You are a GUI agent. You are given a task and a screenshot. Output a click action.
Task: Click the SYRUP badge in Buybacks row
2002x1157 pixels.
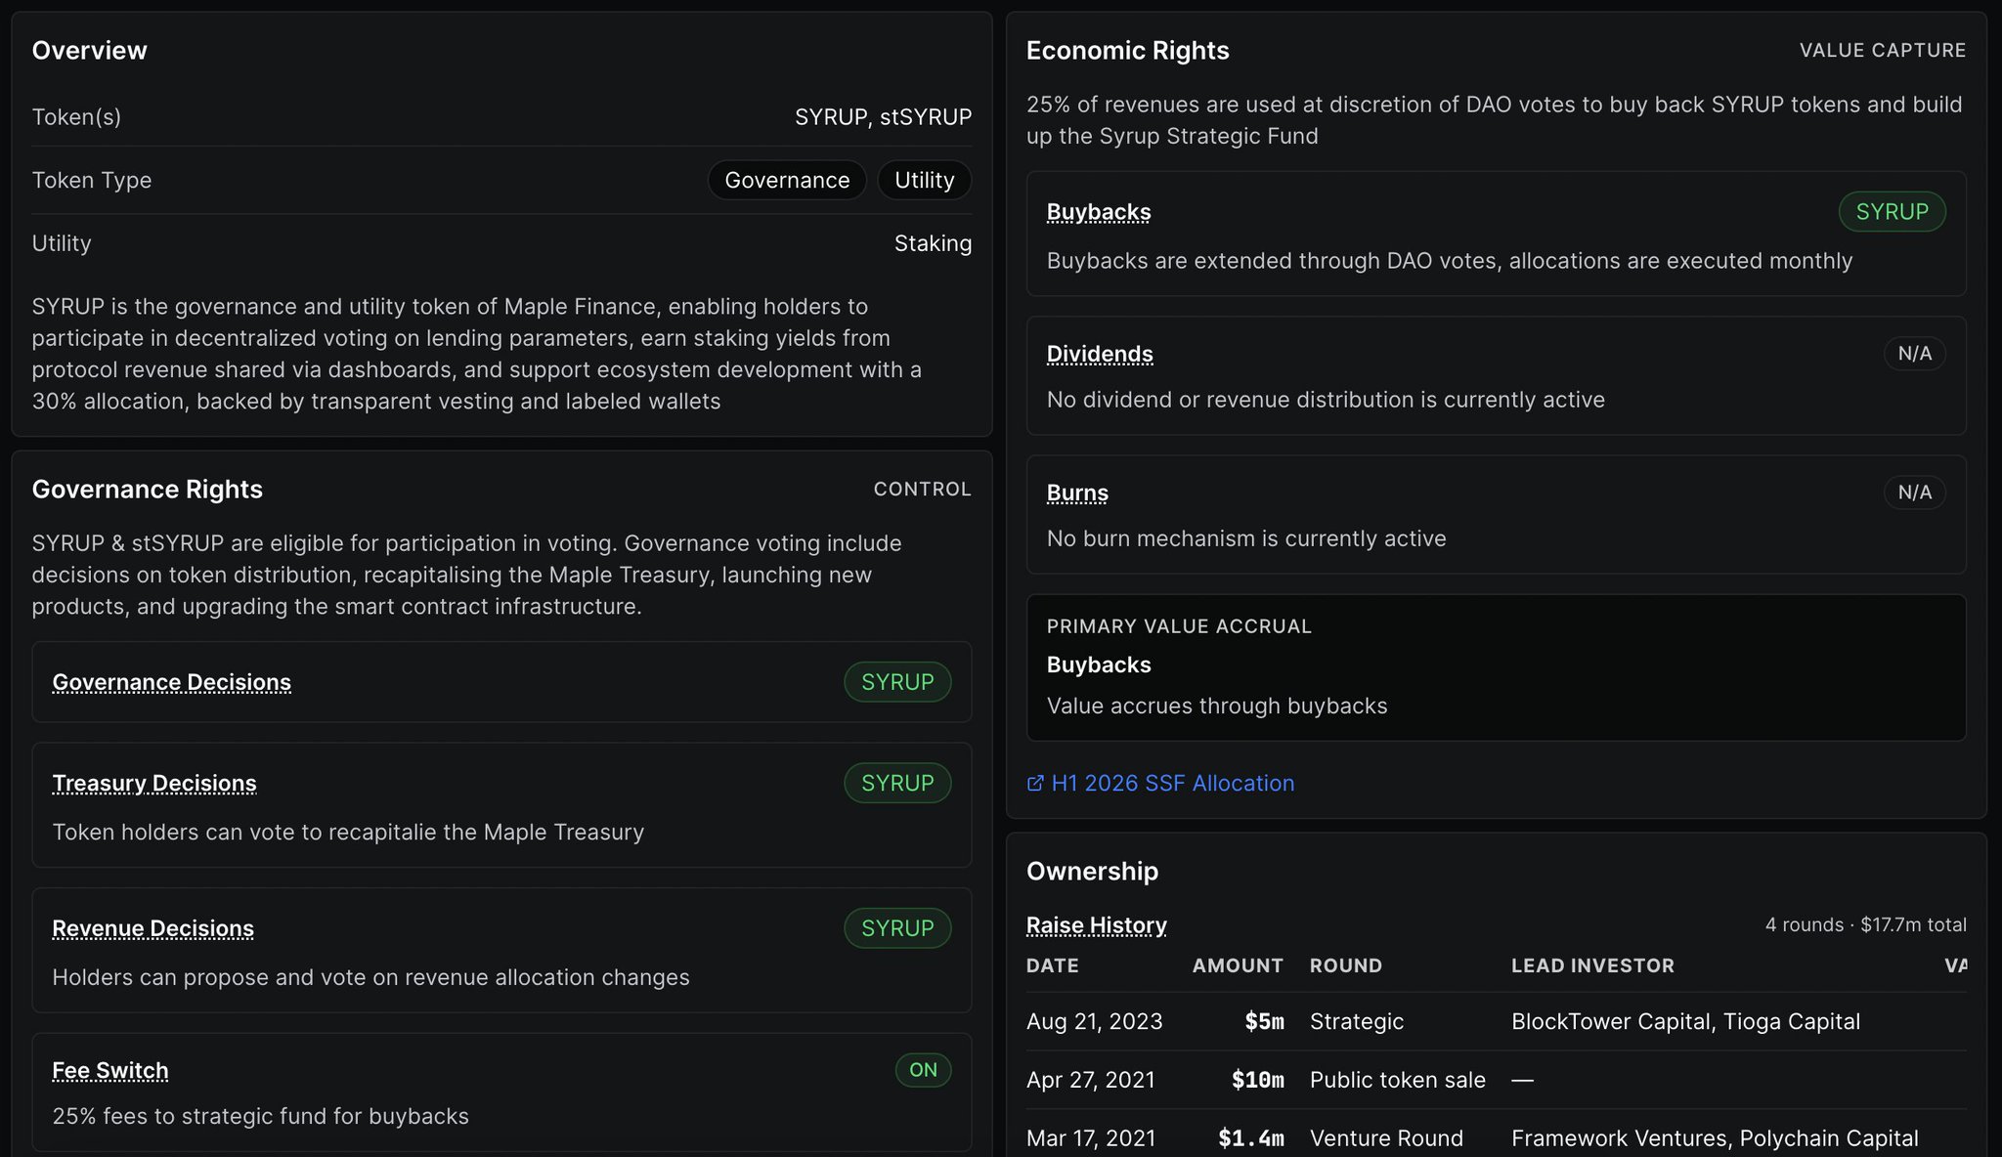coord(1892,212)
